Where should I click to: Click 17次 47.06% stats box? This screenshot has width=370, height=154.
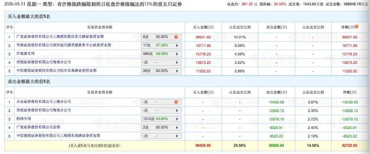[161, 46]
